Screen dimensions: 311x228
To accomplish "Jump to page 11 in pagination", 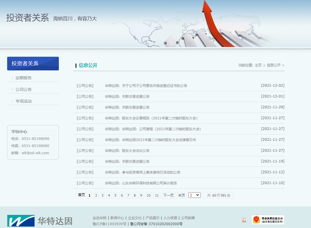I will (157, 195).
